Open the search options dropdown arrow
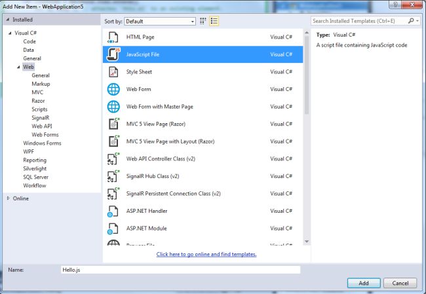 click(417, 21)
